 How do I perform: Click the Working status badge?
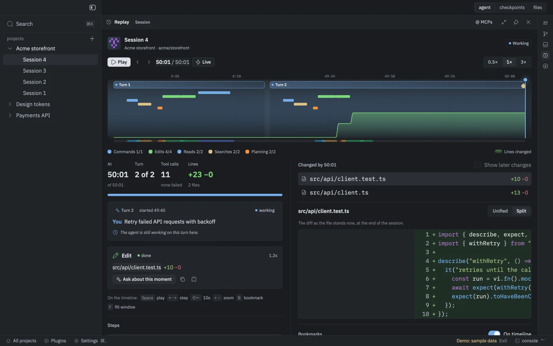pyautogui.click(x=519, y=43)
